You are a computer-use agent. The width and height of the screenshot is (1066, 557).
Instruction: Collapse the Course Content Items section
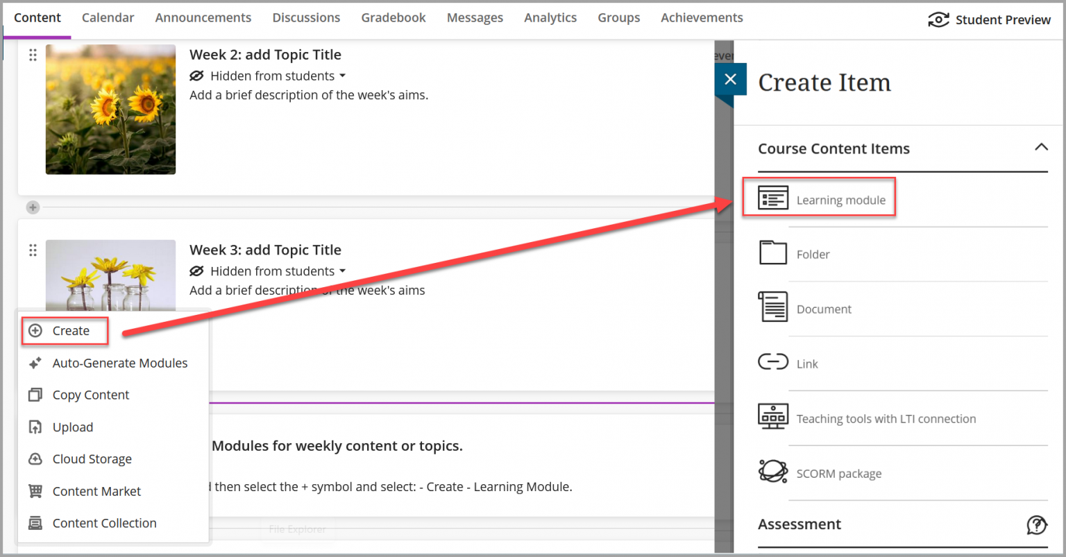[x=1041, y=147]
